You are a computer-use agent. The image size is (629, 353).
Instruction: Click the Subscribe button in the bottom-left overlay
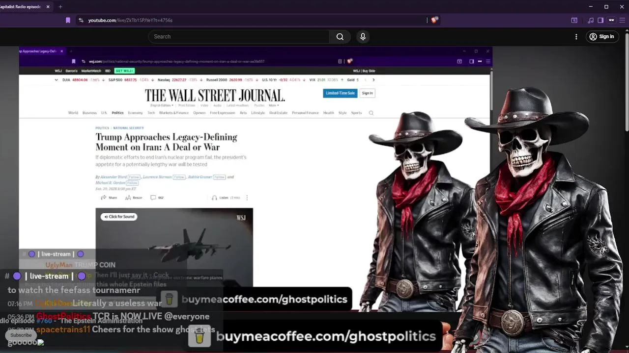coord(21,335)
